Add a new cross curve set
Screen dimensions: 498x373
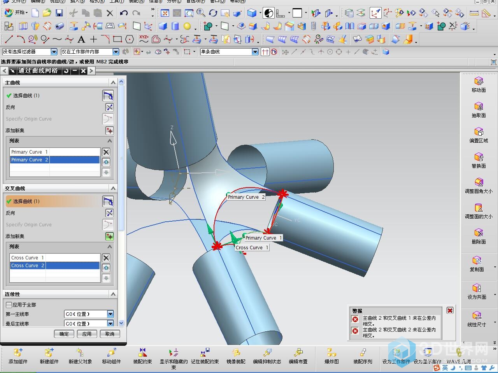click(x=110, y=236)
